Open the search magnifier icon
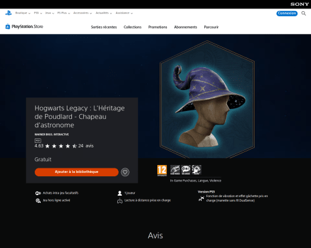Screen dimensions: 311x248 [304, 13]
